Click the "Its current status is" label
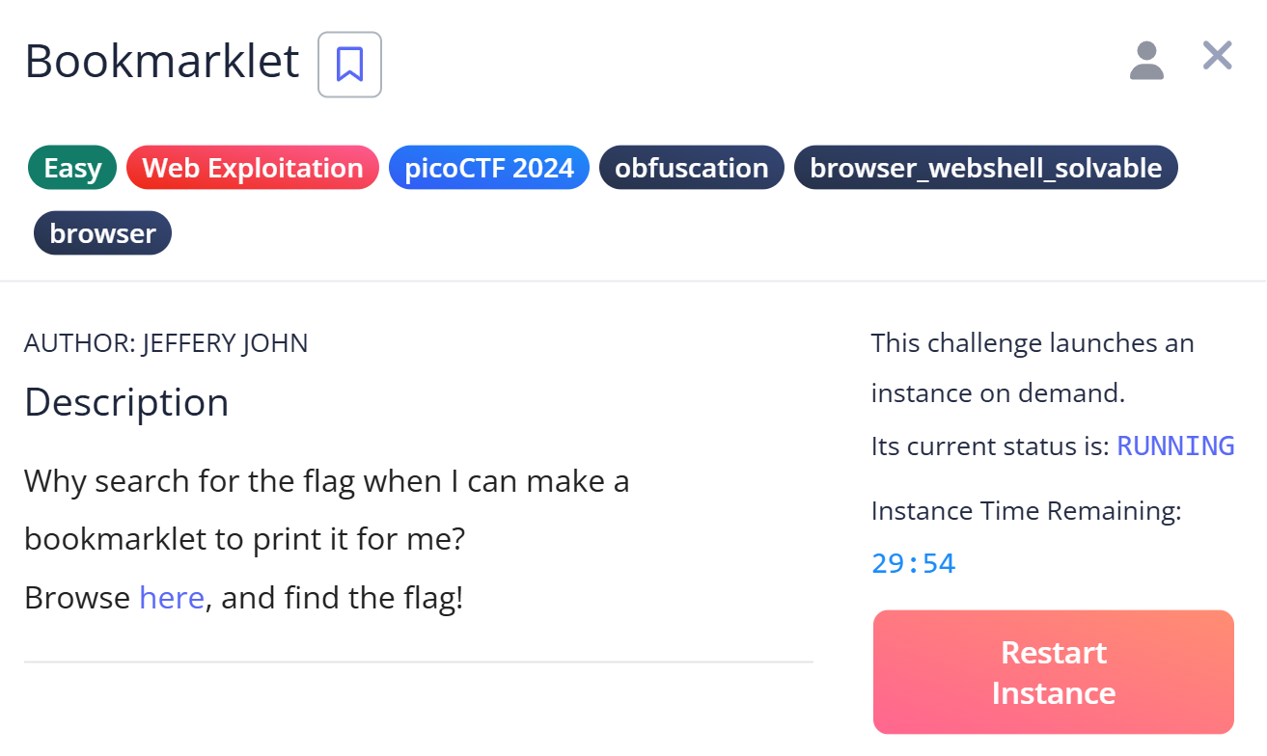 (990, 446)
